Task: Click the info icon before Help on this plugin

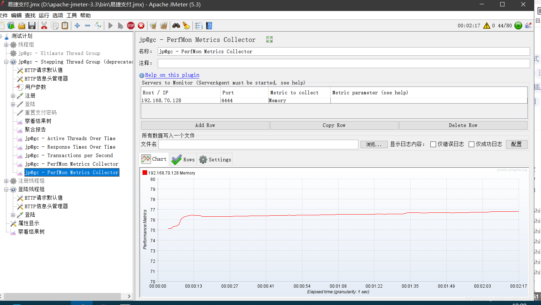Action: [142, 75]
